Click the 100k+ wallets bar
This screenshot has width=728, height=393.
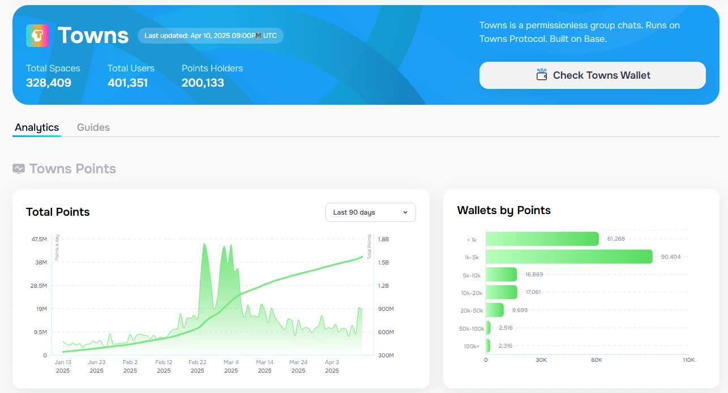coord(488,345)
